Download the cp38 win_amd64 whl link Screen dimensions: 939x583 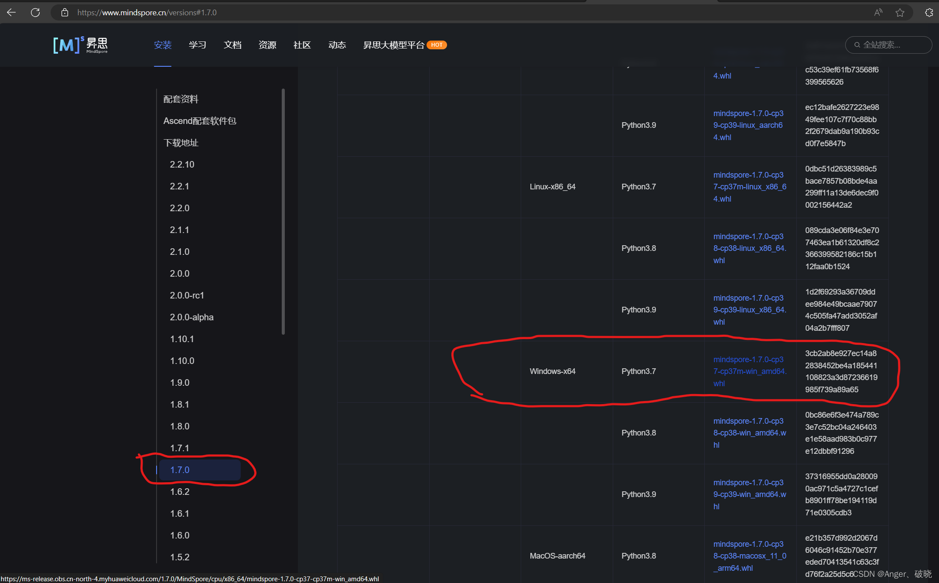tap(749, 433)
